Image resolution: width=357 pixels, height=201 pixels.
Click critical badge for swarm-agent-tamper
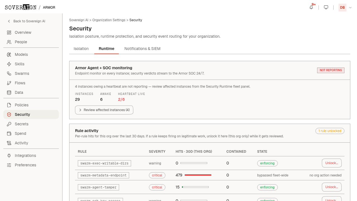click(157, 187)
